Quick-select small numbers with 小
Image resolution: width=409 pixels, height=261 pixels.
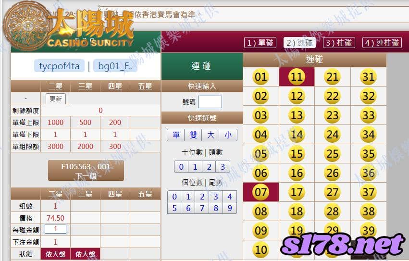coord(228,135)
